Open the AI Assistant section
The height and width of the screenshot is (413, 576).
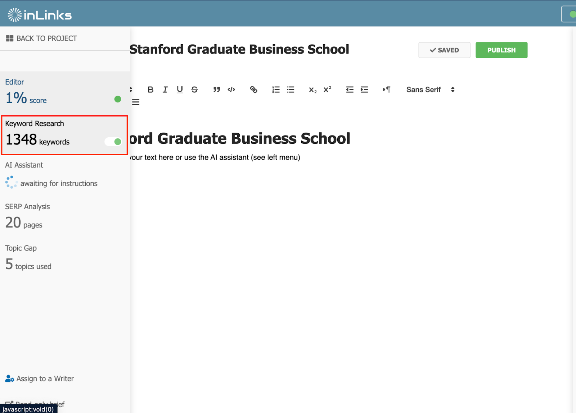click(65, 175)
